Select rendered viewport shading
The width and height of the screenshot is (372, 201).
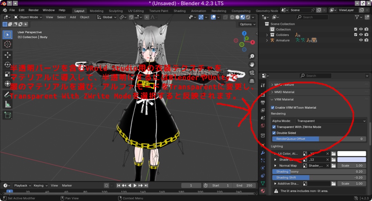point(248,17)
